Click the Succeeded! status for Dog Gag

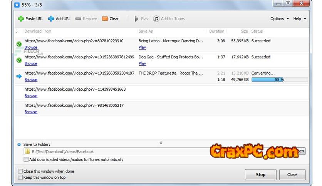(261, 57)
